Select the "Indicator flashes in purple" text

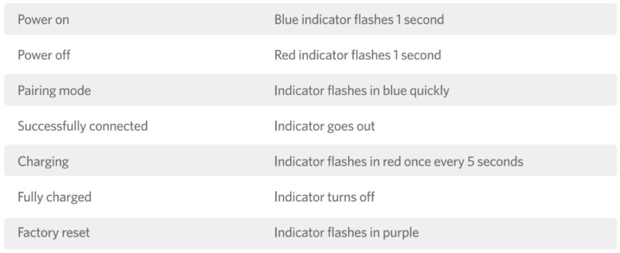(346, 232)
